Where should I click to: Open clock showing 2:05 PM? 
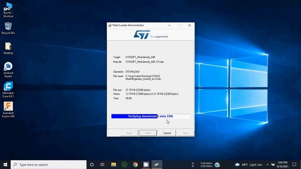[283, 165]
